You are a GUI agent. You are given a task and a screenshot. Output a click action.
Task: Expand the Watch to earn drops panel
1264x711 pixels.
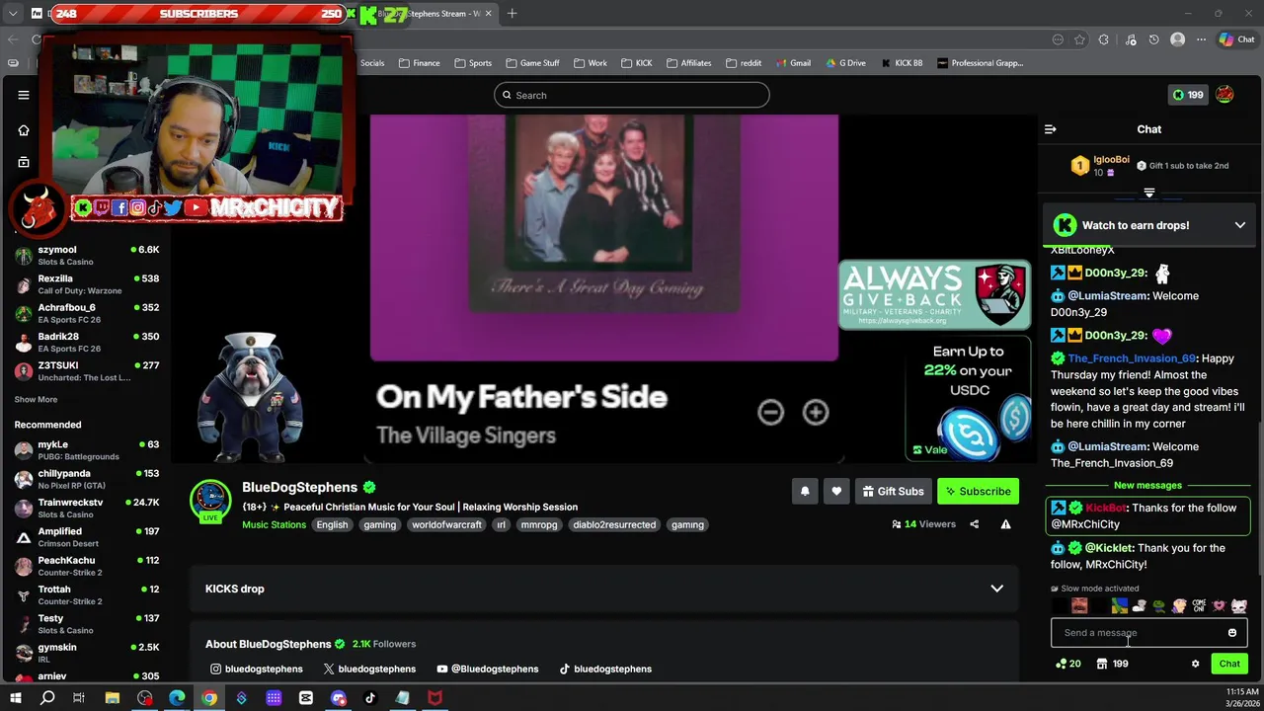pyautogui.click(x=1240, y=225)
